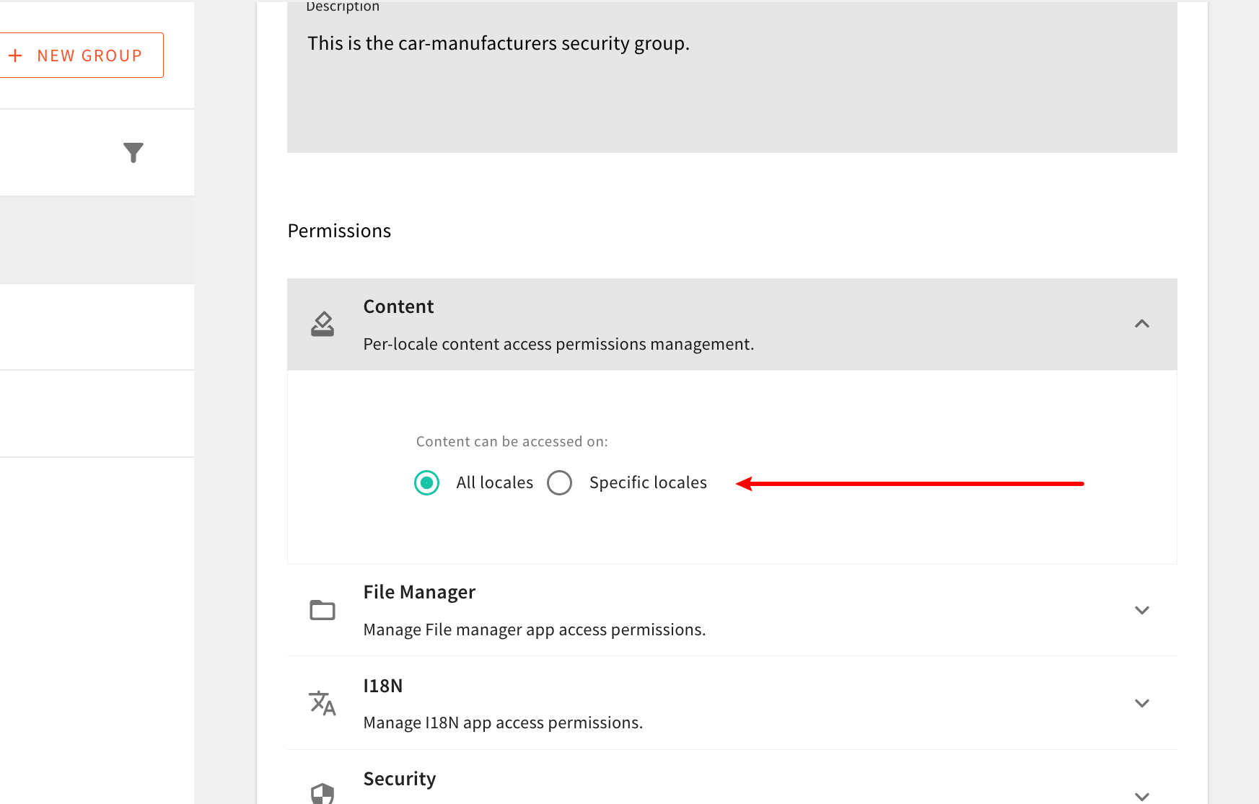
Task: Expand the Security permissions section
Action: tap(1142, 797)
